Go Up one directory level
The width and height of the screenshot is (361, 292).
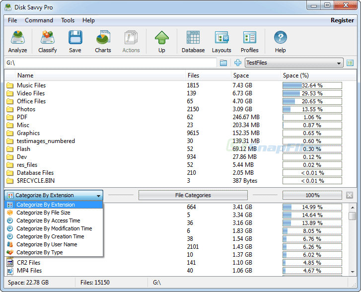[x=161, y=41]
